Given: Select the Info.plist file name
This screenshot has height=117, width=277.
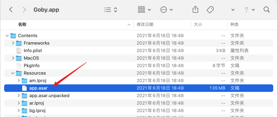Looking at the screenshot, I should pyautogui.click(x=33, y=51).
